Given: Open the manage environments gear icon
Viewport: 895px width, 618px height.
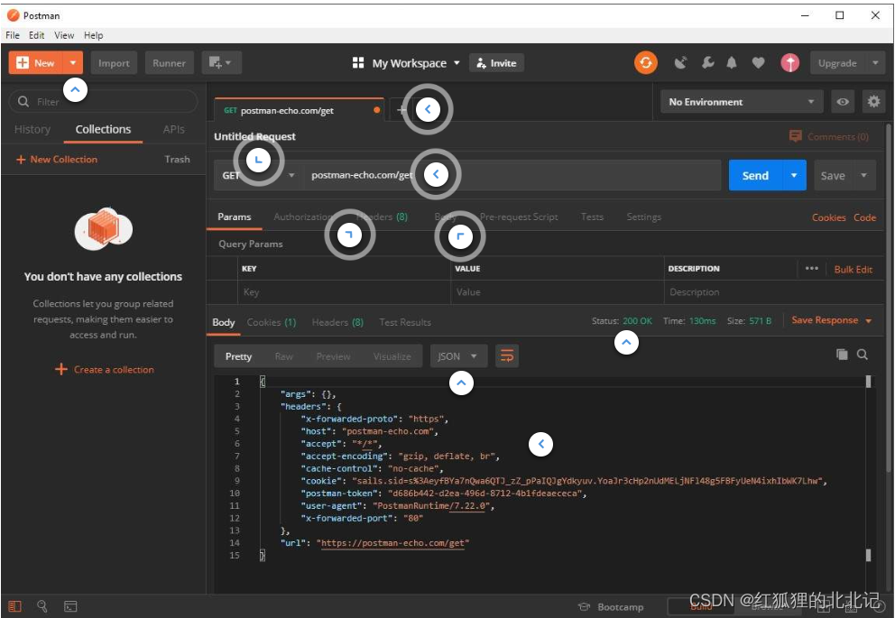Looking at the screenshot, I should pos(873,102).
